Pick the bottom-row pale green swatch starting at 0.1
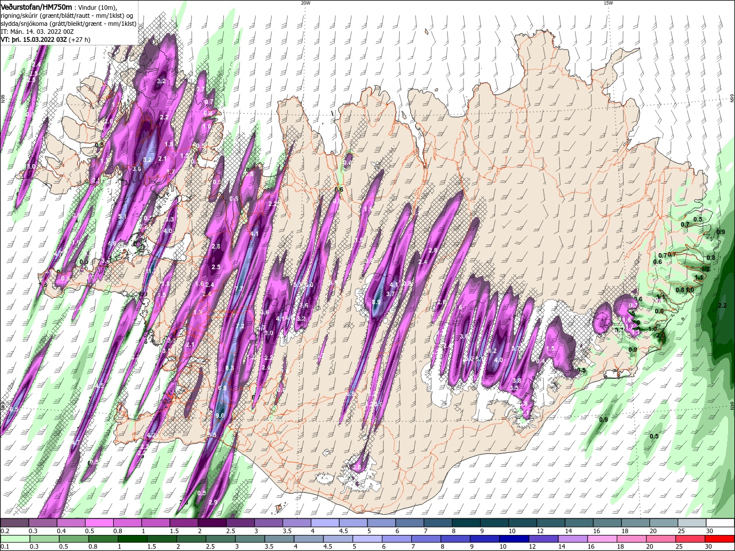735x551 pixels. (x=14, y=539)
